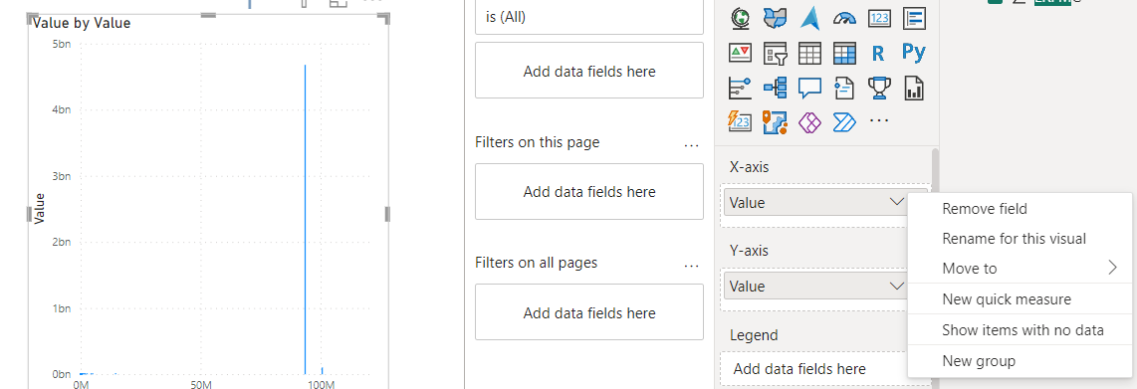Click visual-level Add data fields here box

(588, 71)
